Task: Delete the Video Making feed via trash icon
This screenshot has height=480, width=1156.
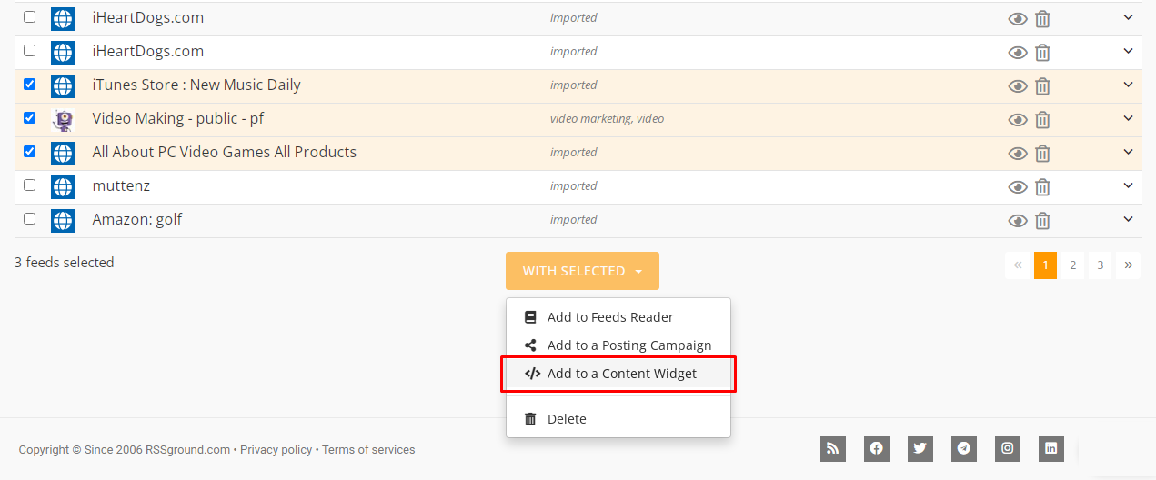Action: 1042,120
